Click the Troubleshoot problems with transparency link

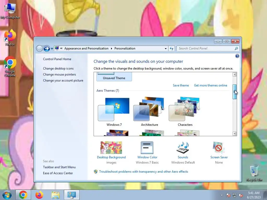[x=144, y=172]
